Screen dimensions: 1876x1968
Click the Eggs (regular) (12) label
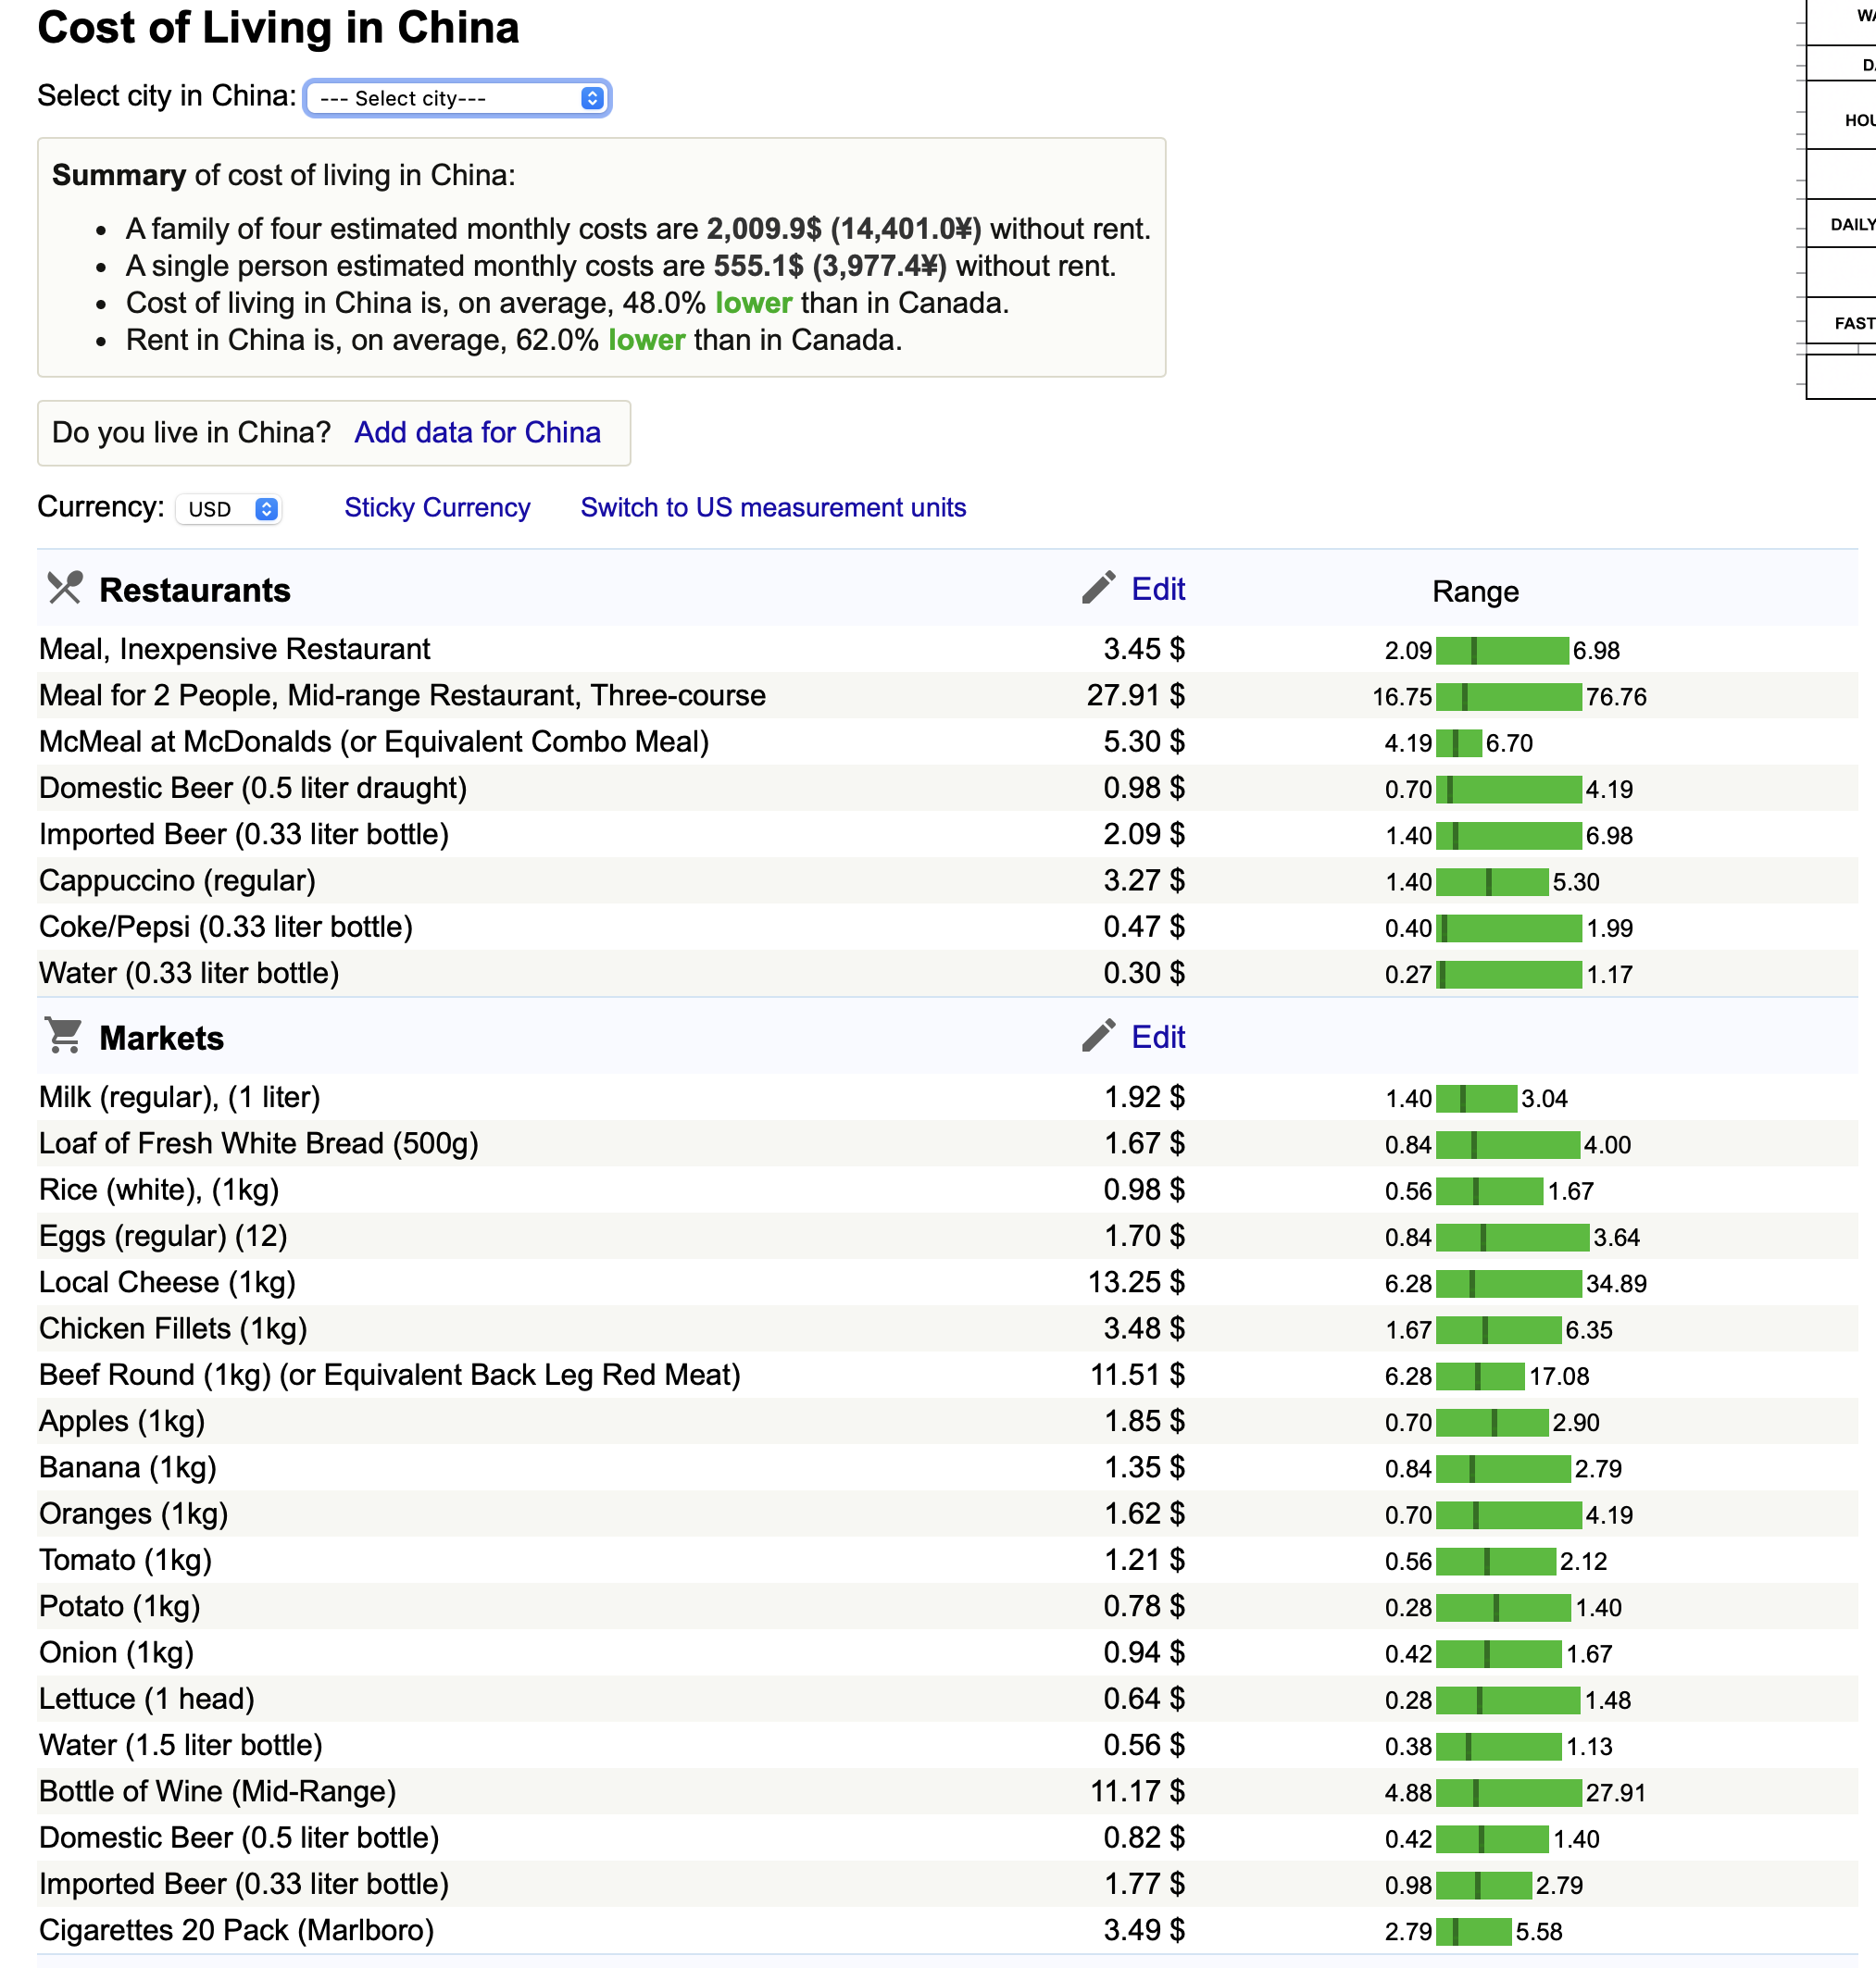(163, 1236)
